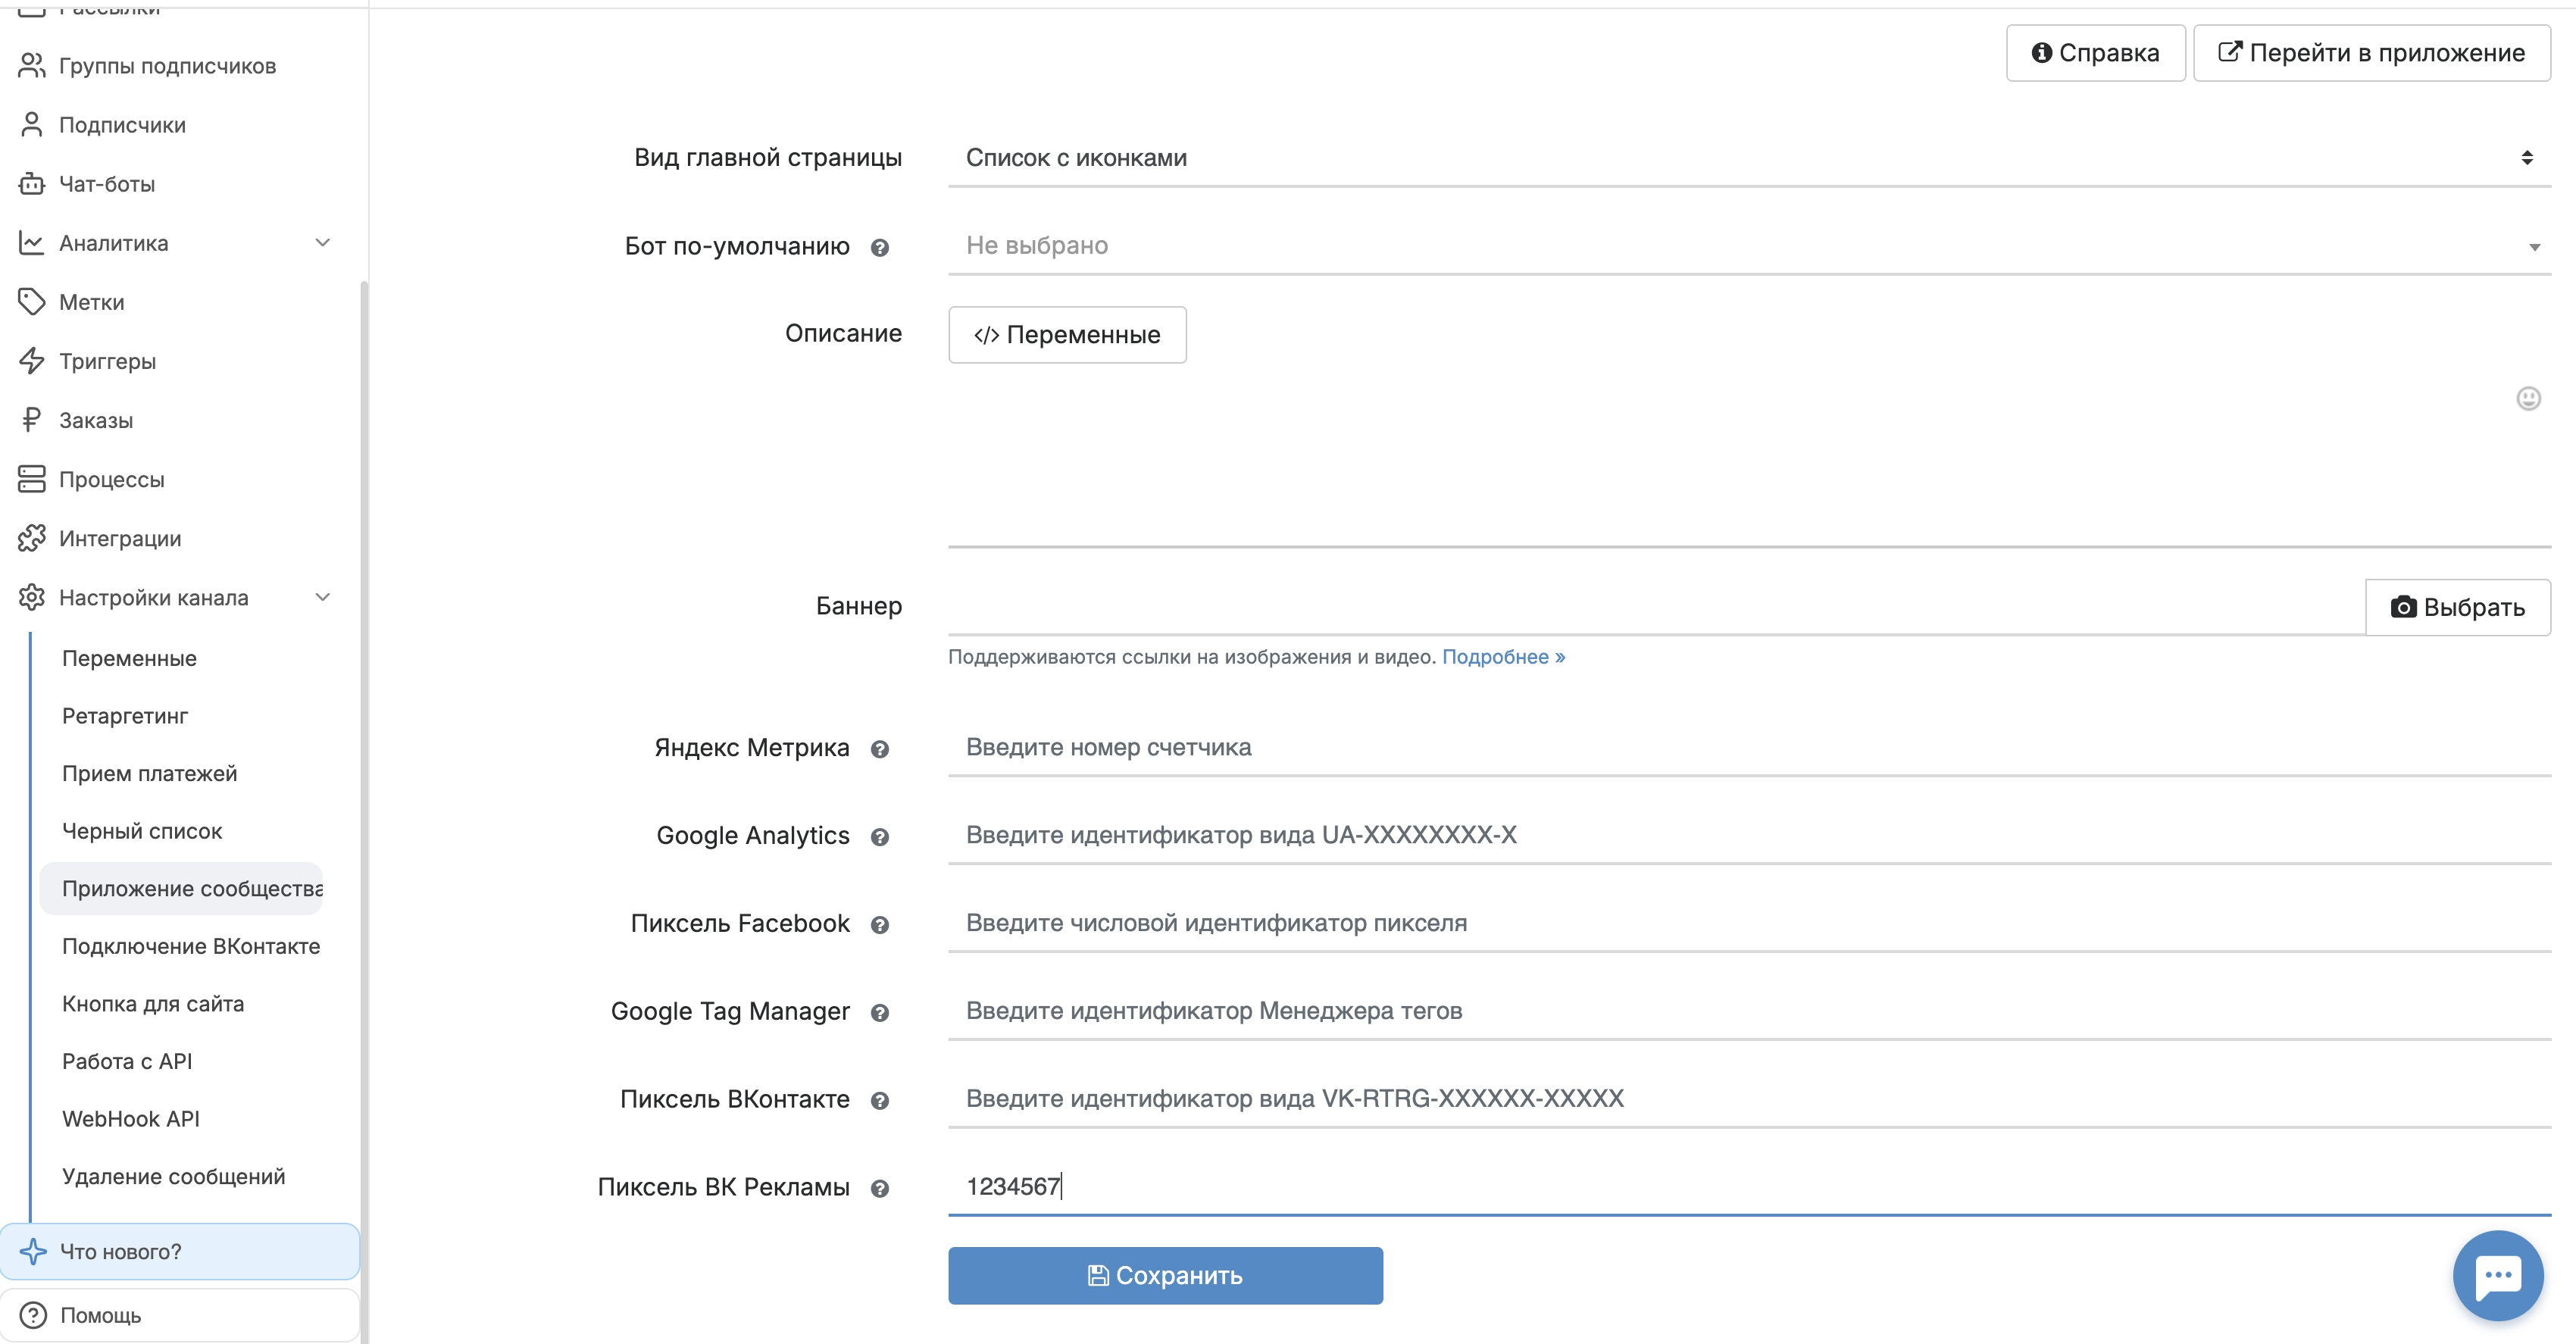The image size is (2576, 1344).
Task: Click question mark next to Пиксель Facebook
Action: pyautogui.click(x=879, y=925)
